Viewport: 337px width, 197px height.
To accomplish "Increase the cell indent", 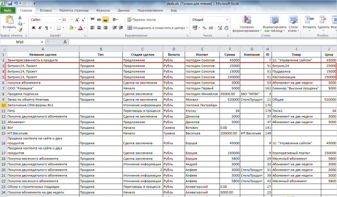I will (121, 28).
